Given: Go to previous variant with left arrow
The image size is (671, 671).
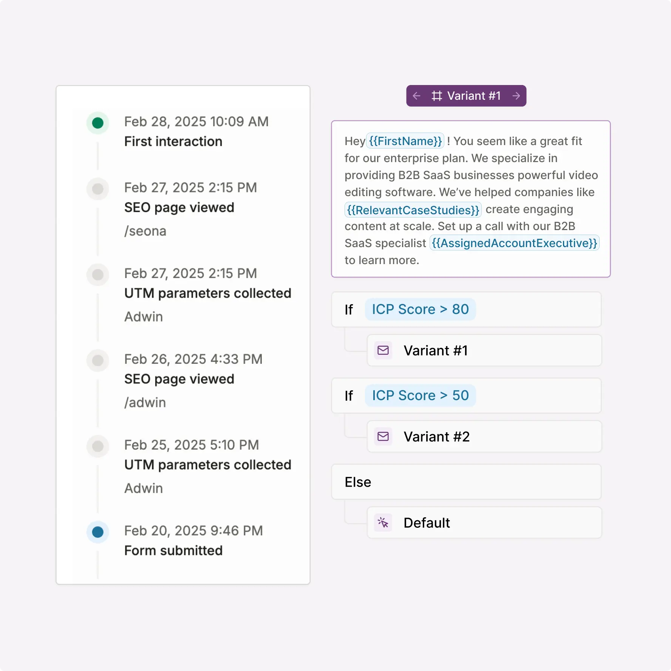Looking at the screenshot, I should click(417, 96).
